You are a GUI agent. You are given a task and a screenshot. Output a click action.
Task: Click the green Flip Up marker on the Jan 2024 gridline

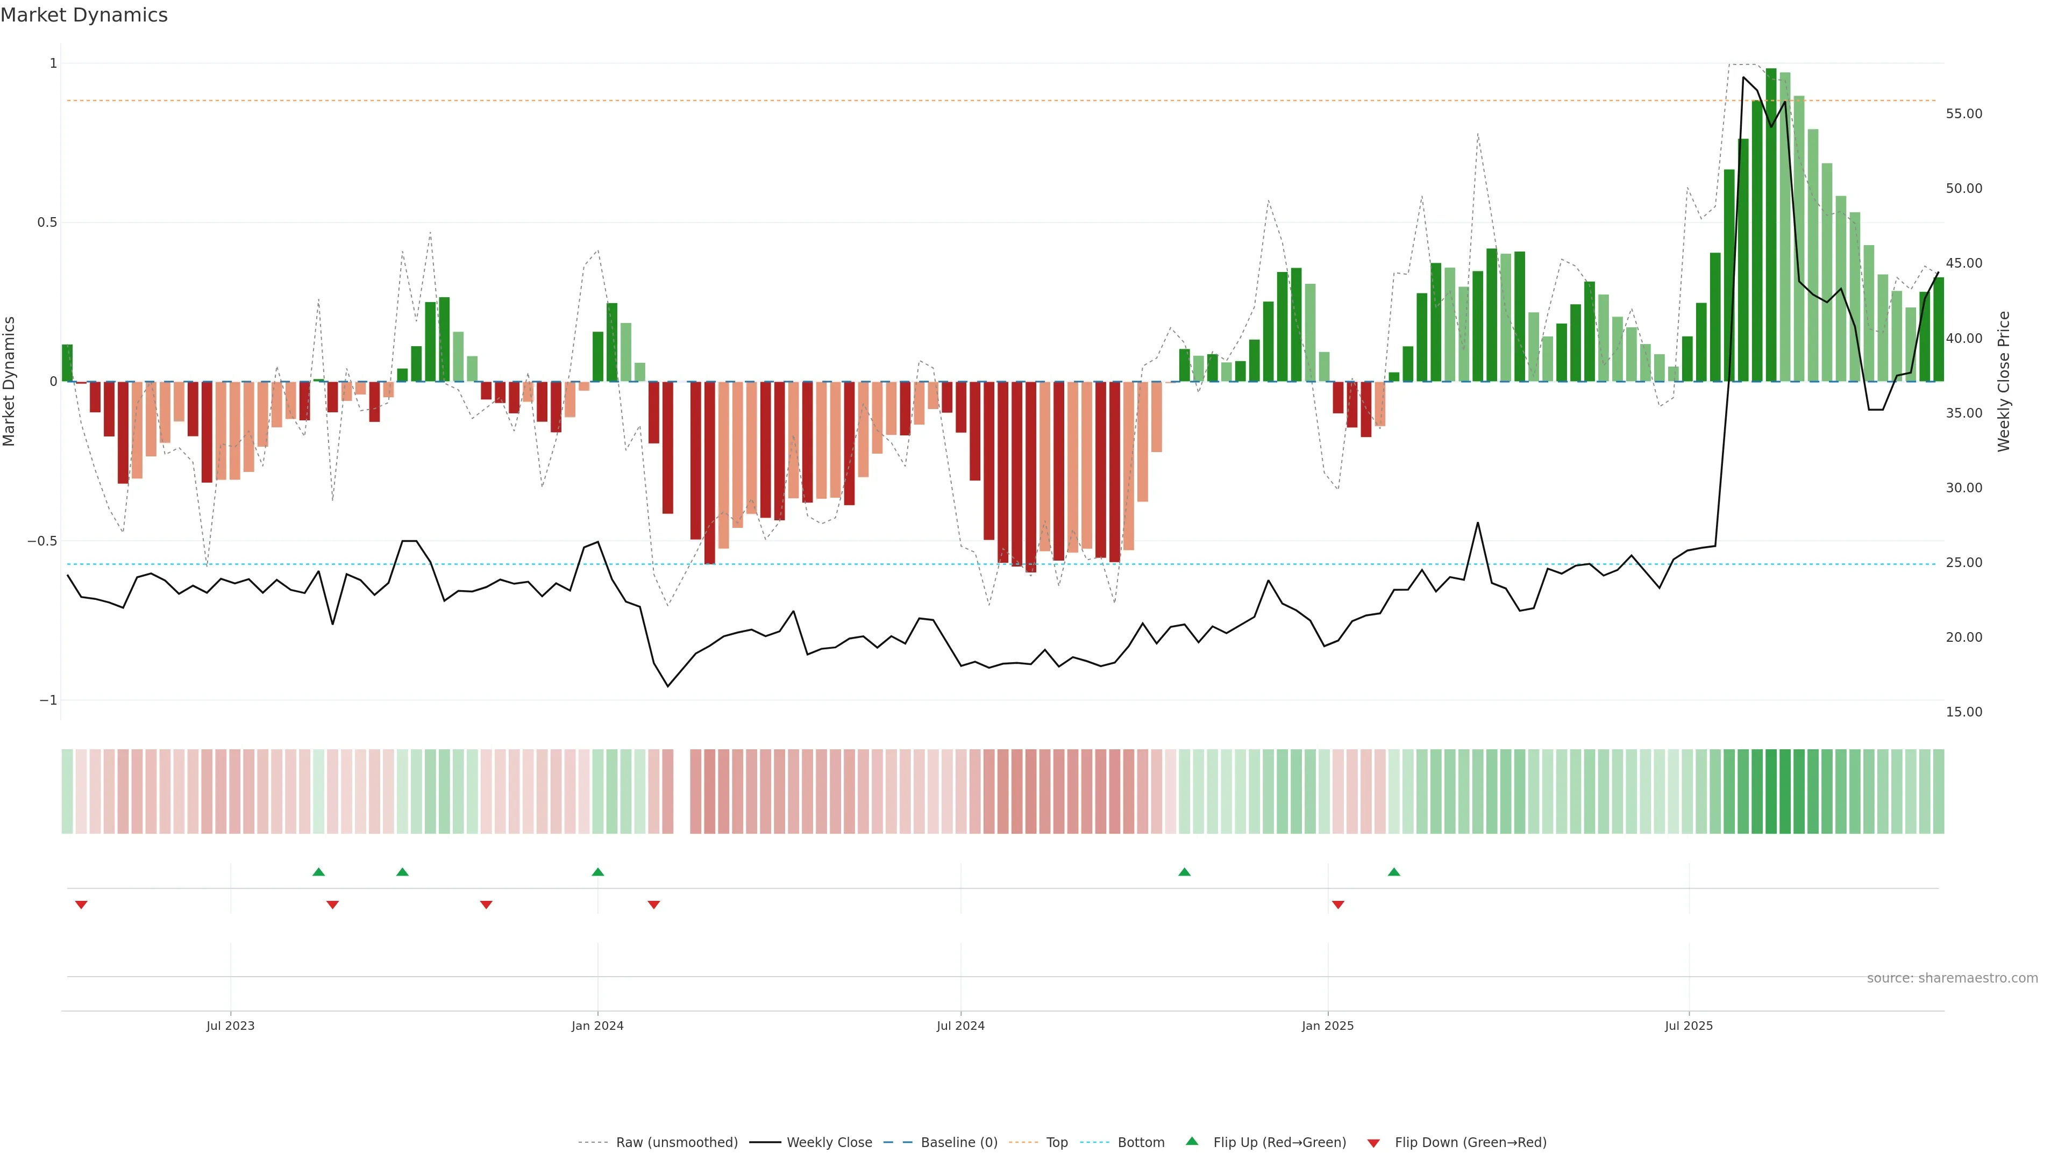pyautogui.click(x=597, y=872)
